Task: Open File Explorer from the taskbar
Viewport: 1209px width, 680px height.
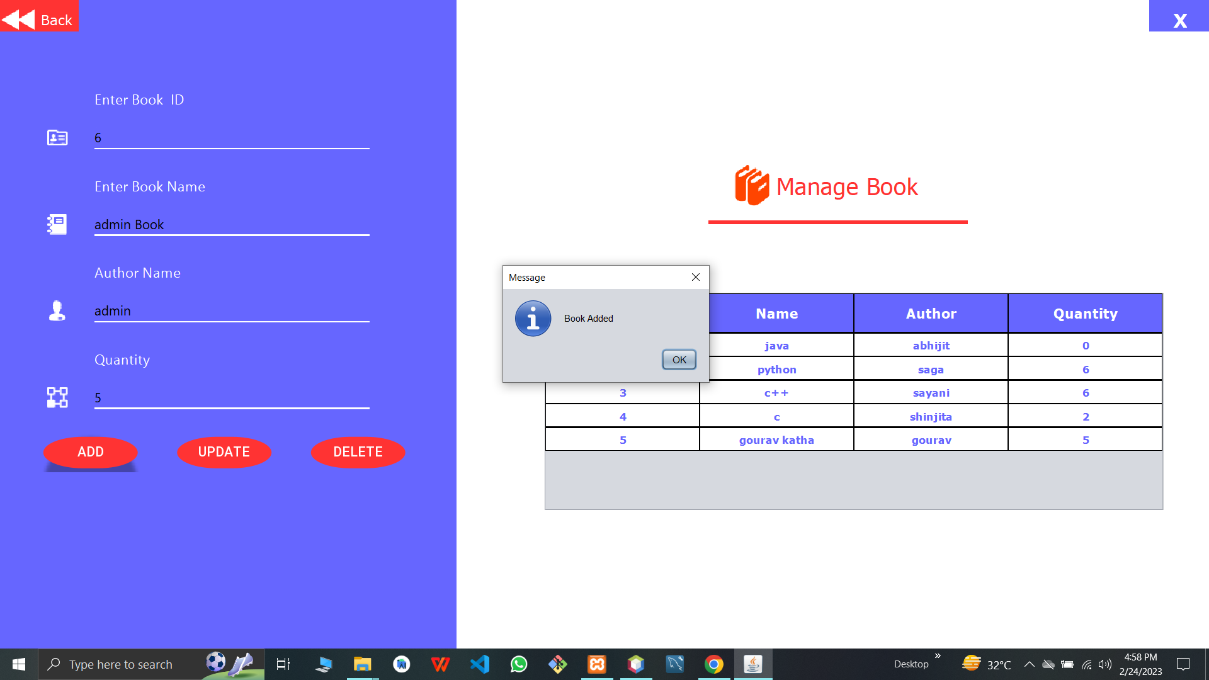Action: (363, 664)
